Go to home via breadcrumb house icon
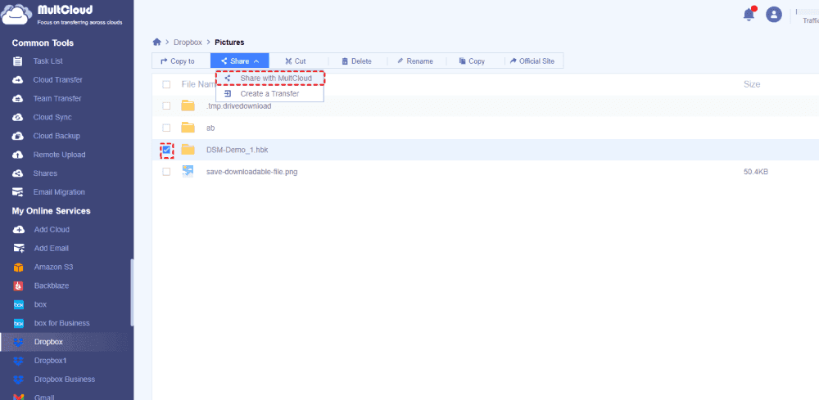Image resolution: width=819 pixels, height=400 pixels. point(156,43)
